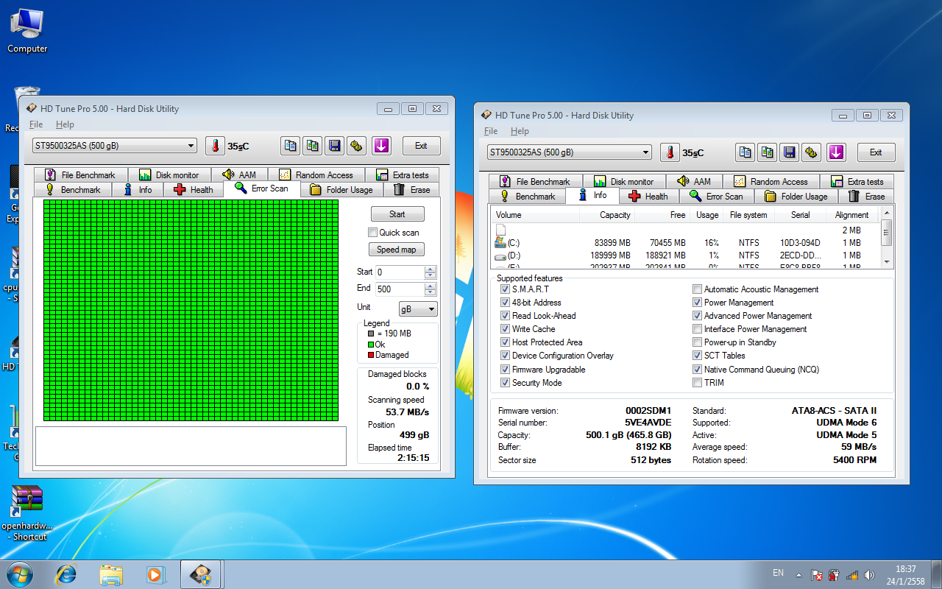942x589 pixels.
Task: Increase the End value with the up arrow
Action: point(431,286)
